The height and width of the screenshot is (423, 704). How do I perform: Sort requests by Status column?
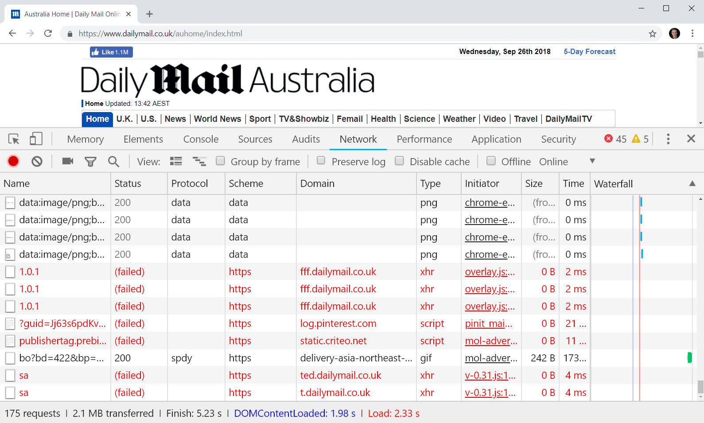pyautogui.click(x=139, y=183)
